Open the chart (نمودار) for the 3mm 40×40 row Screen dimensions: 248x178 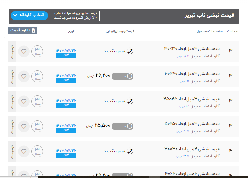(37, 76)
